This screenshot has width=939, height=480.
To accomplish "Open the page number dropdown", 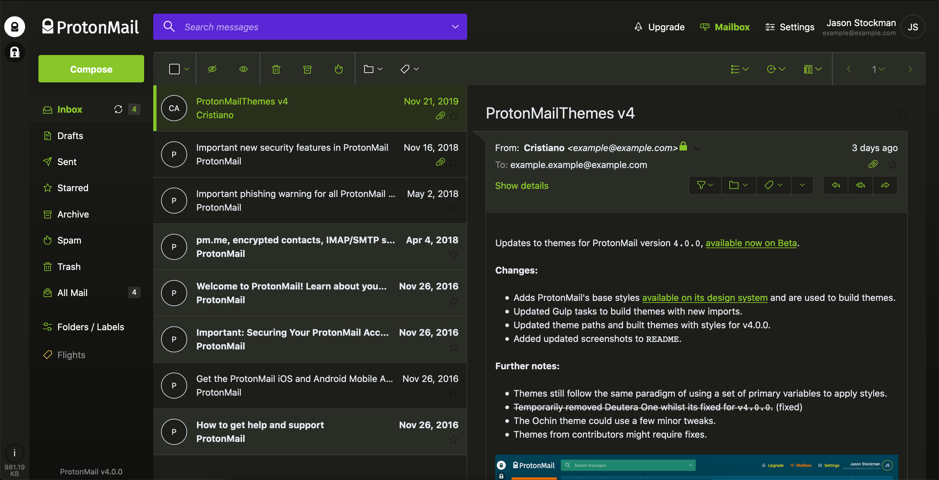I will (878, 69).
